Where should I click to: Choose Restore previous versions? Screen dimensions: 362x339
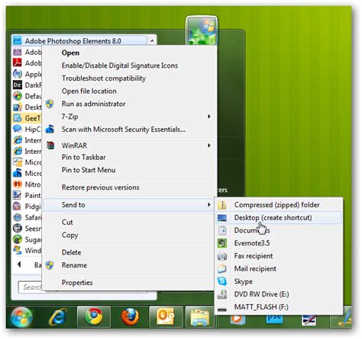(101, 187)
